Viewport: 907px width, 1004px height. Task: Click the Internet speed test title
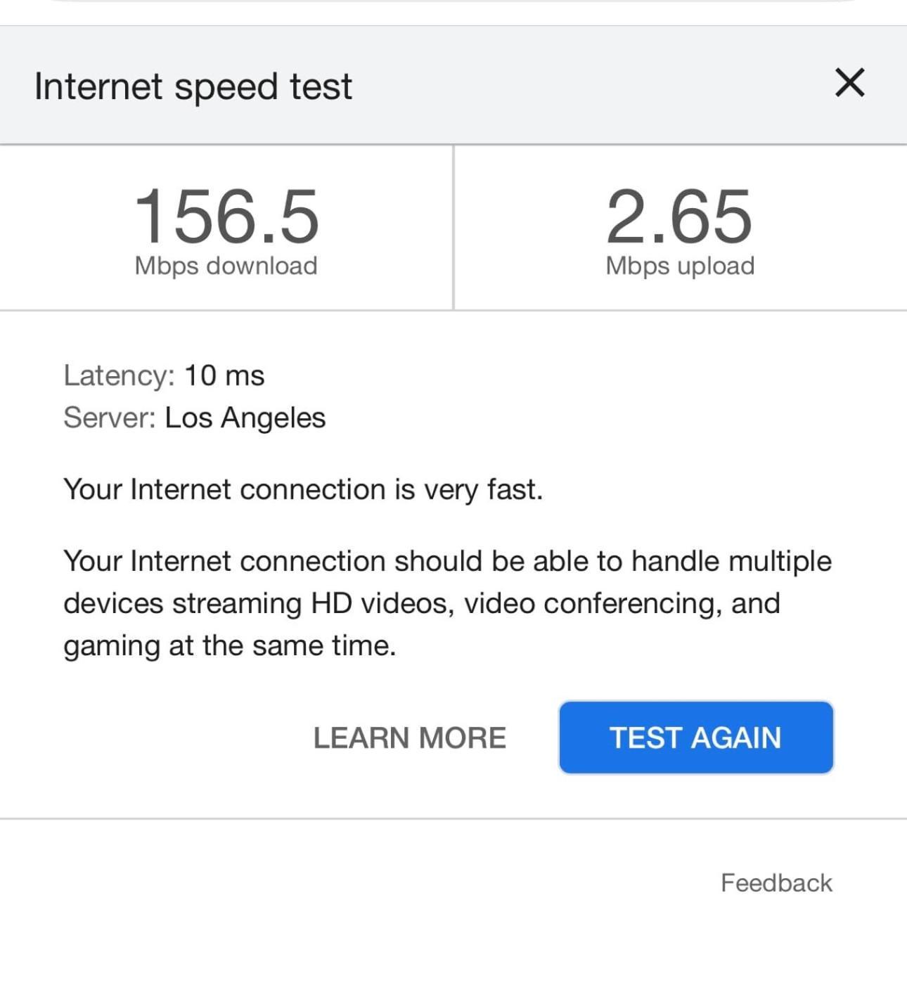click(193, 86)
